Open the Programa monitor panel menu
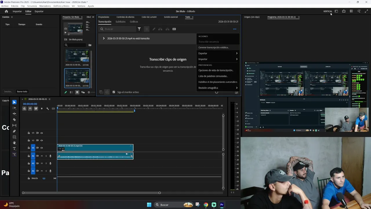The height and width of the screenshot is (209, 371). pyautogui.click(x=299, y=17)
